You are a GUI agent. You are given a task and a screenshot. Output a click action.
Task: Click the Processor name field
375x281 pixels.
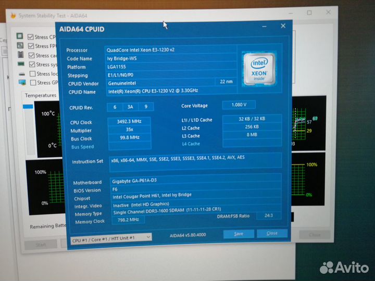tap(171, 50)
